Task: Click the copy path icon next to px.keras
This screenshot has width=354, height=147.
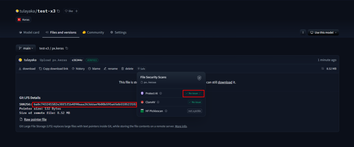Action: coord(67,48)
